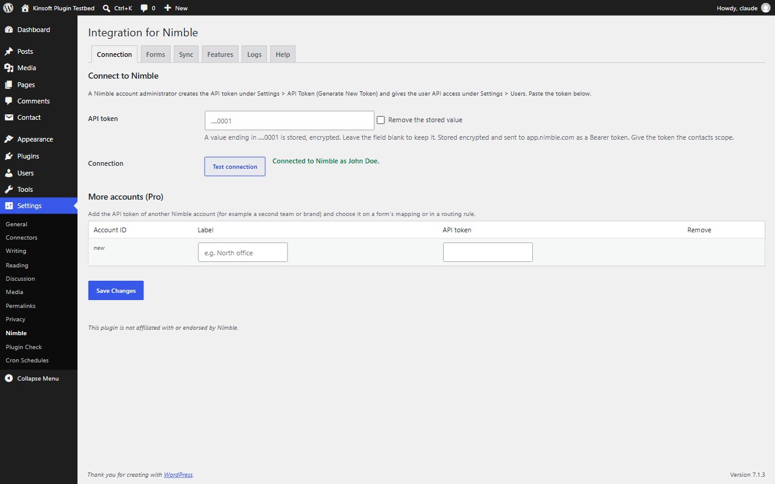The width and height of the screenshot is (775, 484).
Task: Follow the WordPress footer link
Action: coord(178,475)
